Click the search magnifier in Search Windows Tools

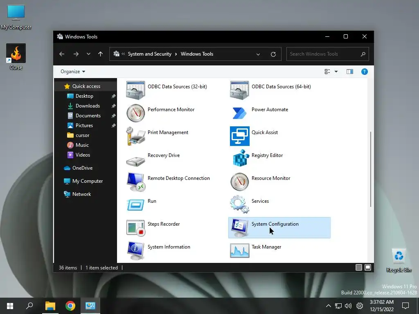363,54
